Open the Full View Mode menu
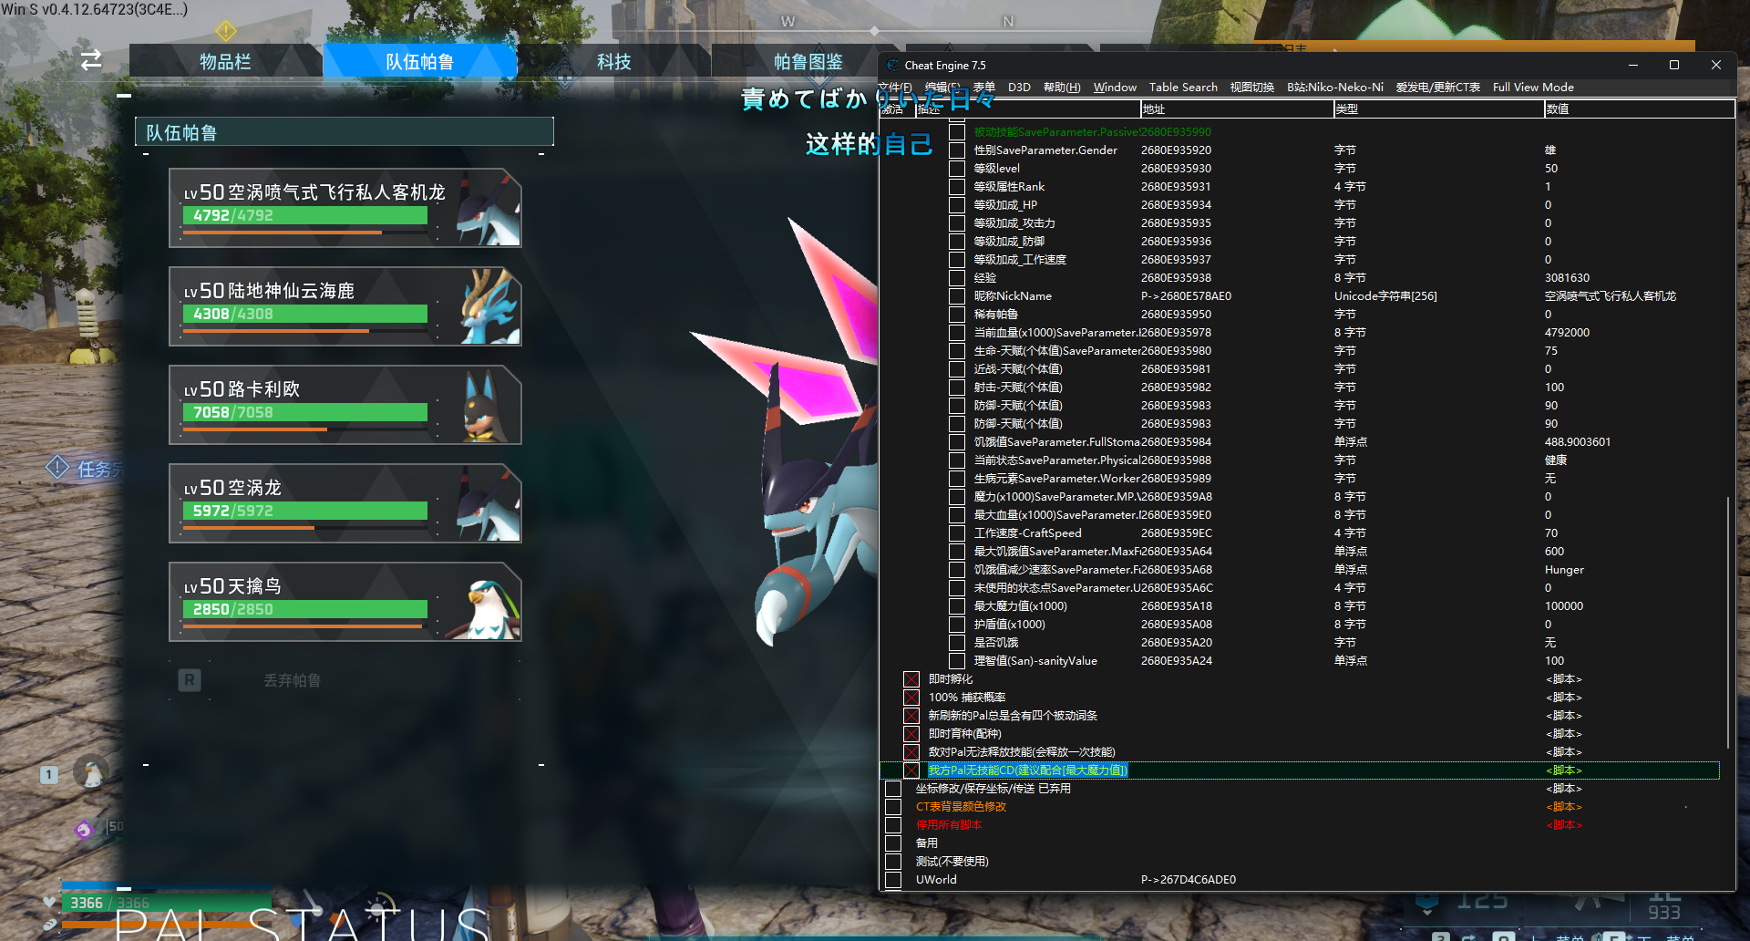 [1533, 88]
